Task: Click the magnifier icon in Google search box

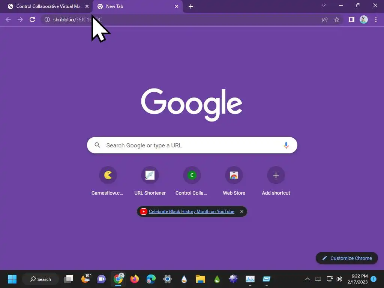Action: point(97,145)
